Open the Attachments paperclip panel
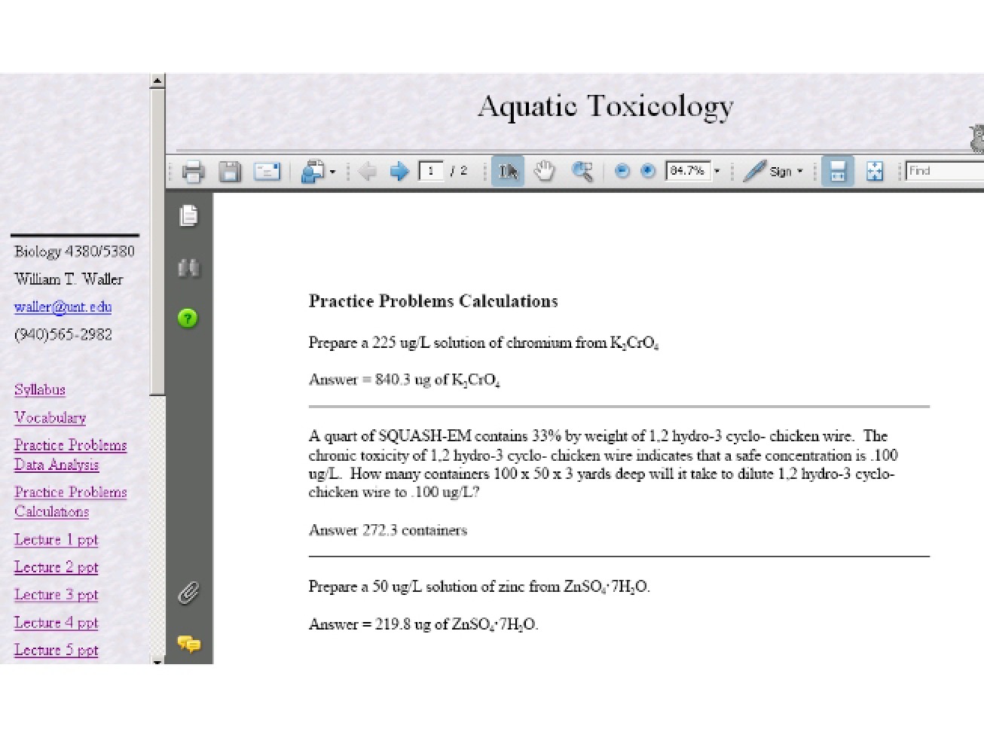 coord(188,593)
